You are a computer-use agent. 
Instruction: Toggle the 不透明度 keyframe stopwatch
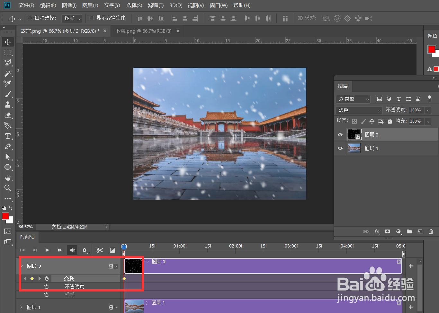(x=47, y=286)
